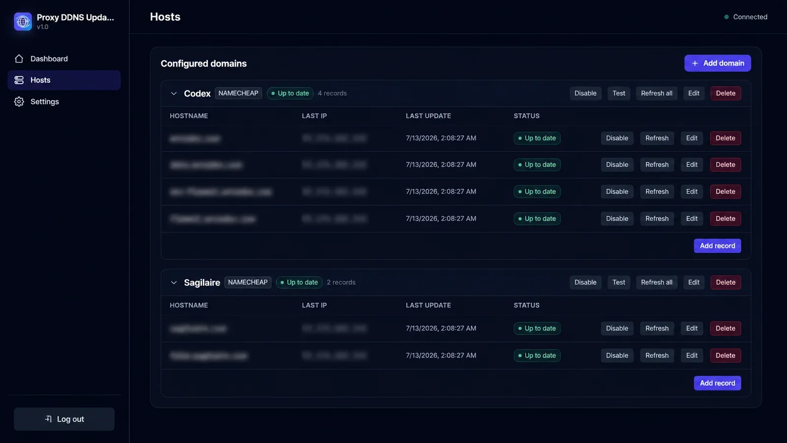Disable the fourth Codex host record
Screen dimensions: 787x443
click(x=617, y=219)
